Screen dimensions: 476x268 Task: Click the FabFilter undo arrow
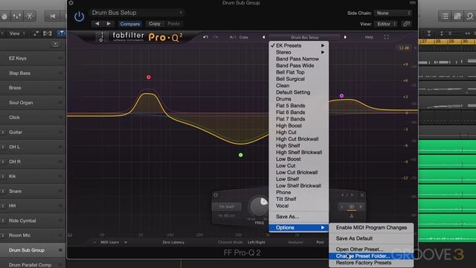pyautogui.click(x=205, y=37)
